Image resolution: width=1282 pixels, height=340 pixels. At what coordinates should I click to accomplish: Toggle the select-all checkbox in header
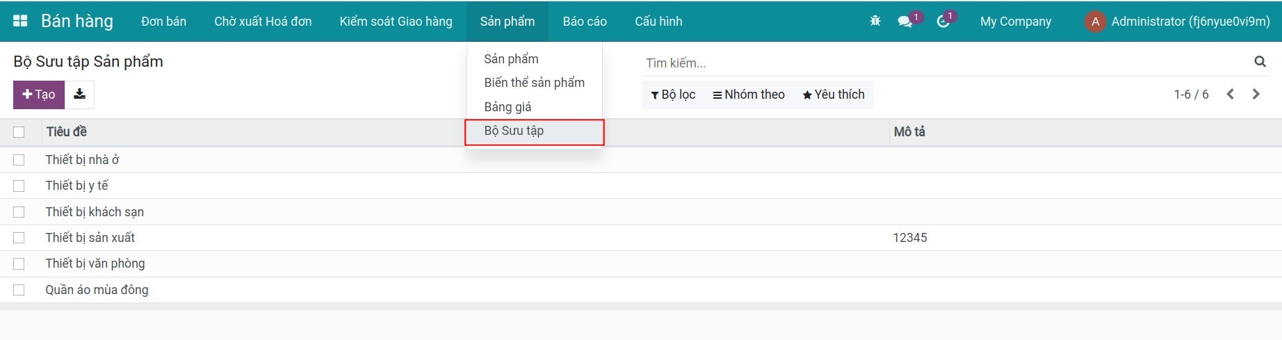click(x=19, y=132)
